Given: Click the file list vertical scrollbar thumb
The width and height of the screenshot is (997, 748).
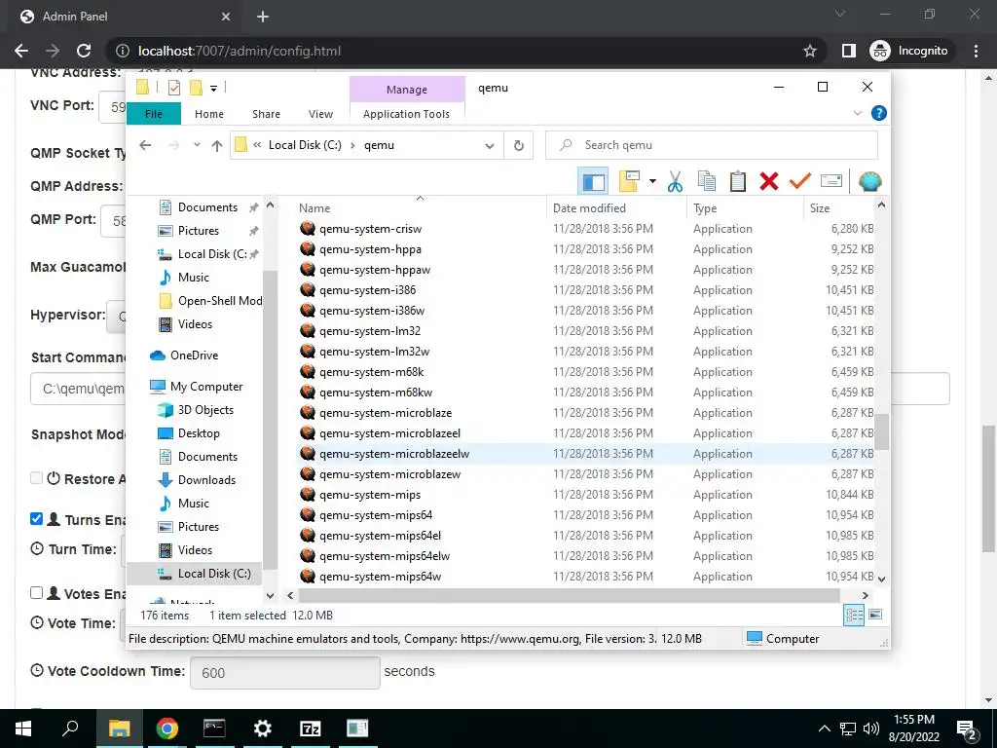Looking at the screenshot, I should (x=880, y=431).
